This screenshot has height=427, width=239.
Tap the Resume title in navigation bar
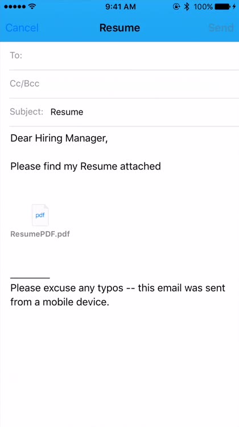click(119, 28)
